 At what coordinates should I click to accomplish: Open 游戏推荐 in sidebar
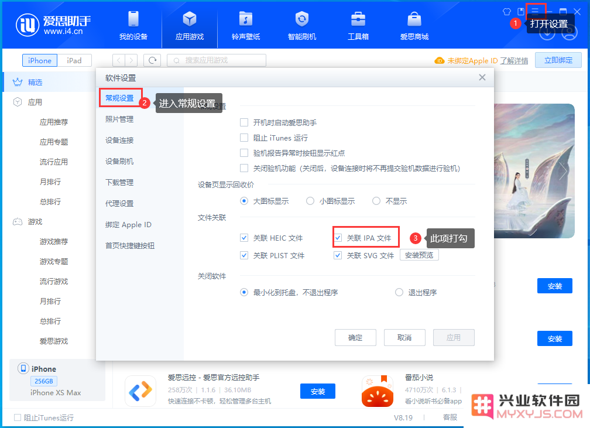(x=54, y=242)
